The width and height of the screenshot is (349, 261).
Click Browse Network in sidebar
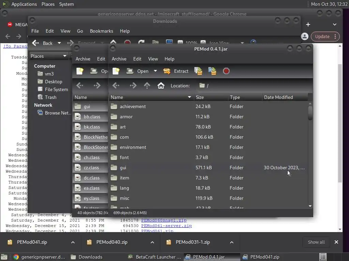[x=54, y=113]
